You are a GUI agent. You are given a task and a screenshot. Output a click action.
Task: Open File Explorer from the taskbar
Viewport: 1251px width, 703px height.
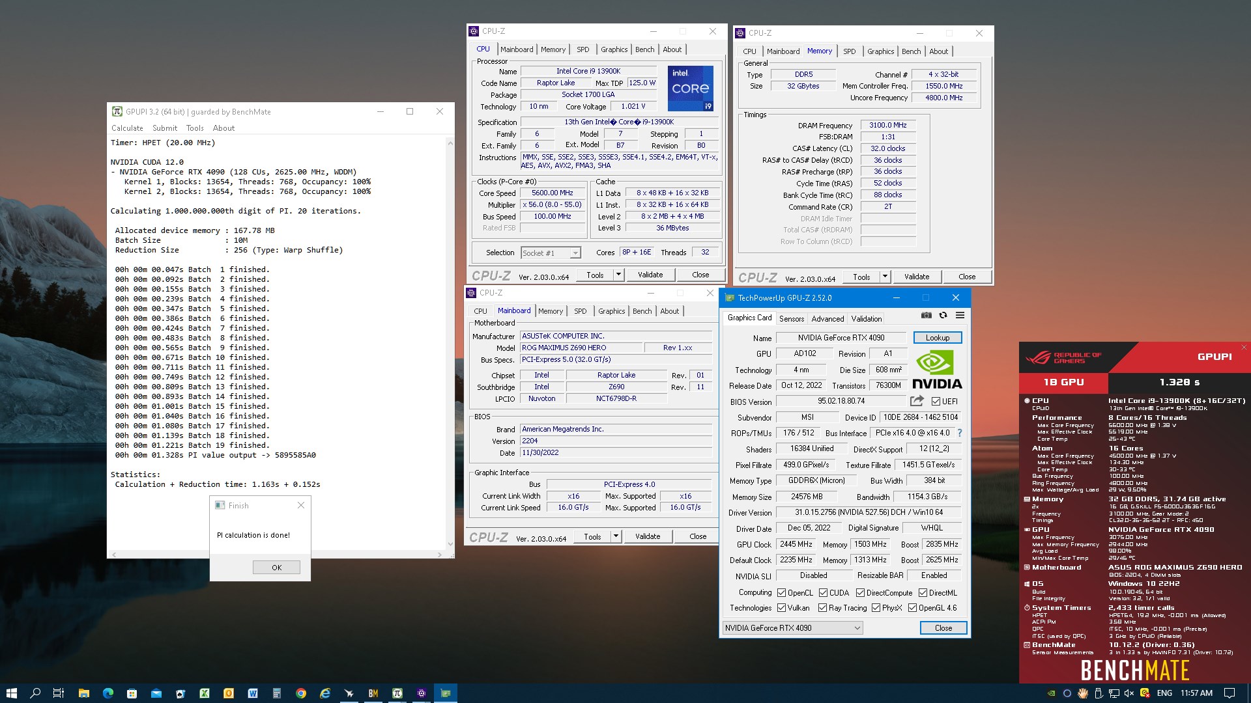coord(83,693)
